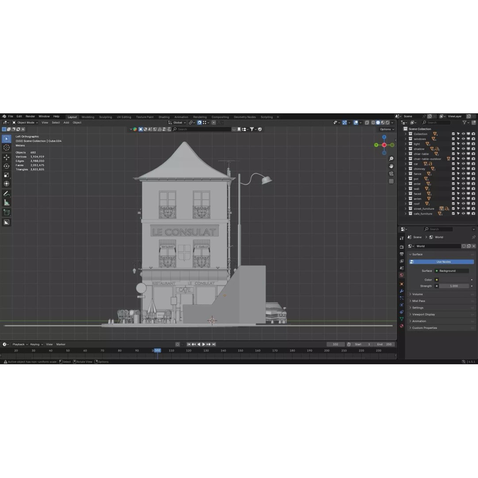Activate the Scale tool
The width and height of the screenshot is (478, 478).
point(6,175)
